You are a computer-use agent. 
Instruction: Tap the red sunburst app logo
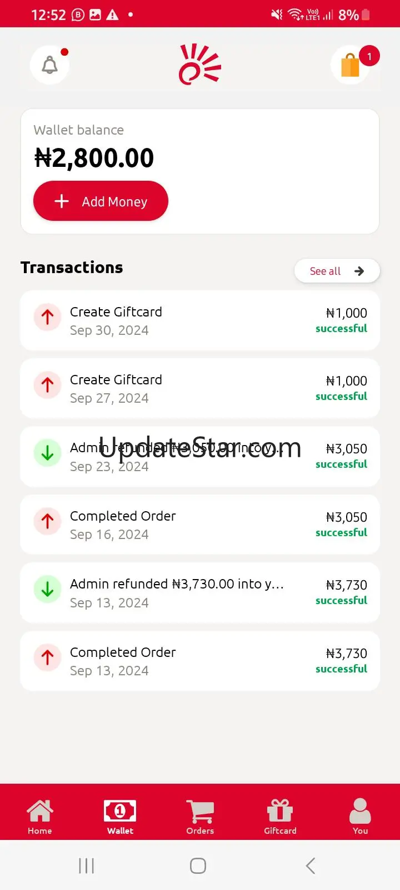[199, 65]
